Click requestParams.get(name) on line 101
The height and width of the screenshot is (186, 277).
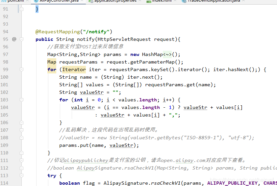pos(179,85)
